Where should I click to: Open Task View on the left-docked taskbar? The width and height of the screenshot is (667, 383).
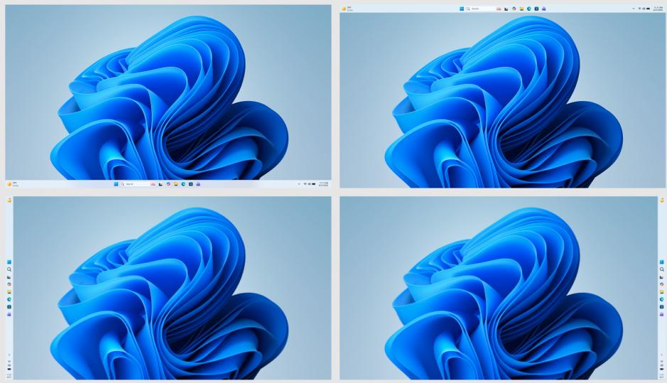click(9, 277)
